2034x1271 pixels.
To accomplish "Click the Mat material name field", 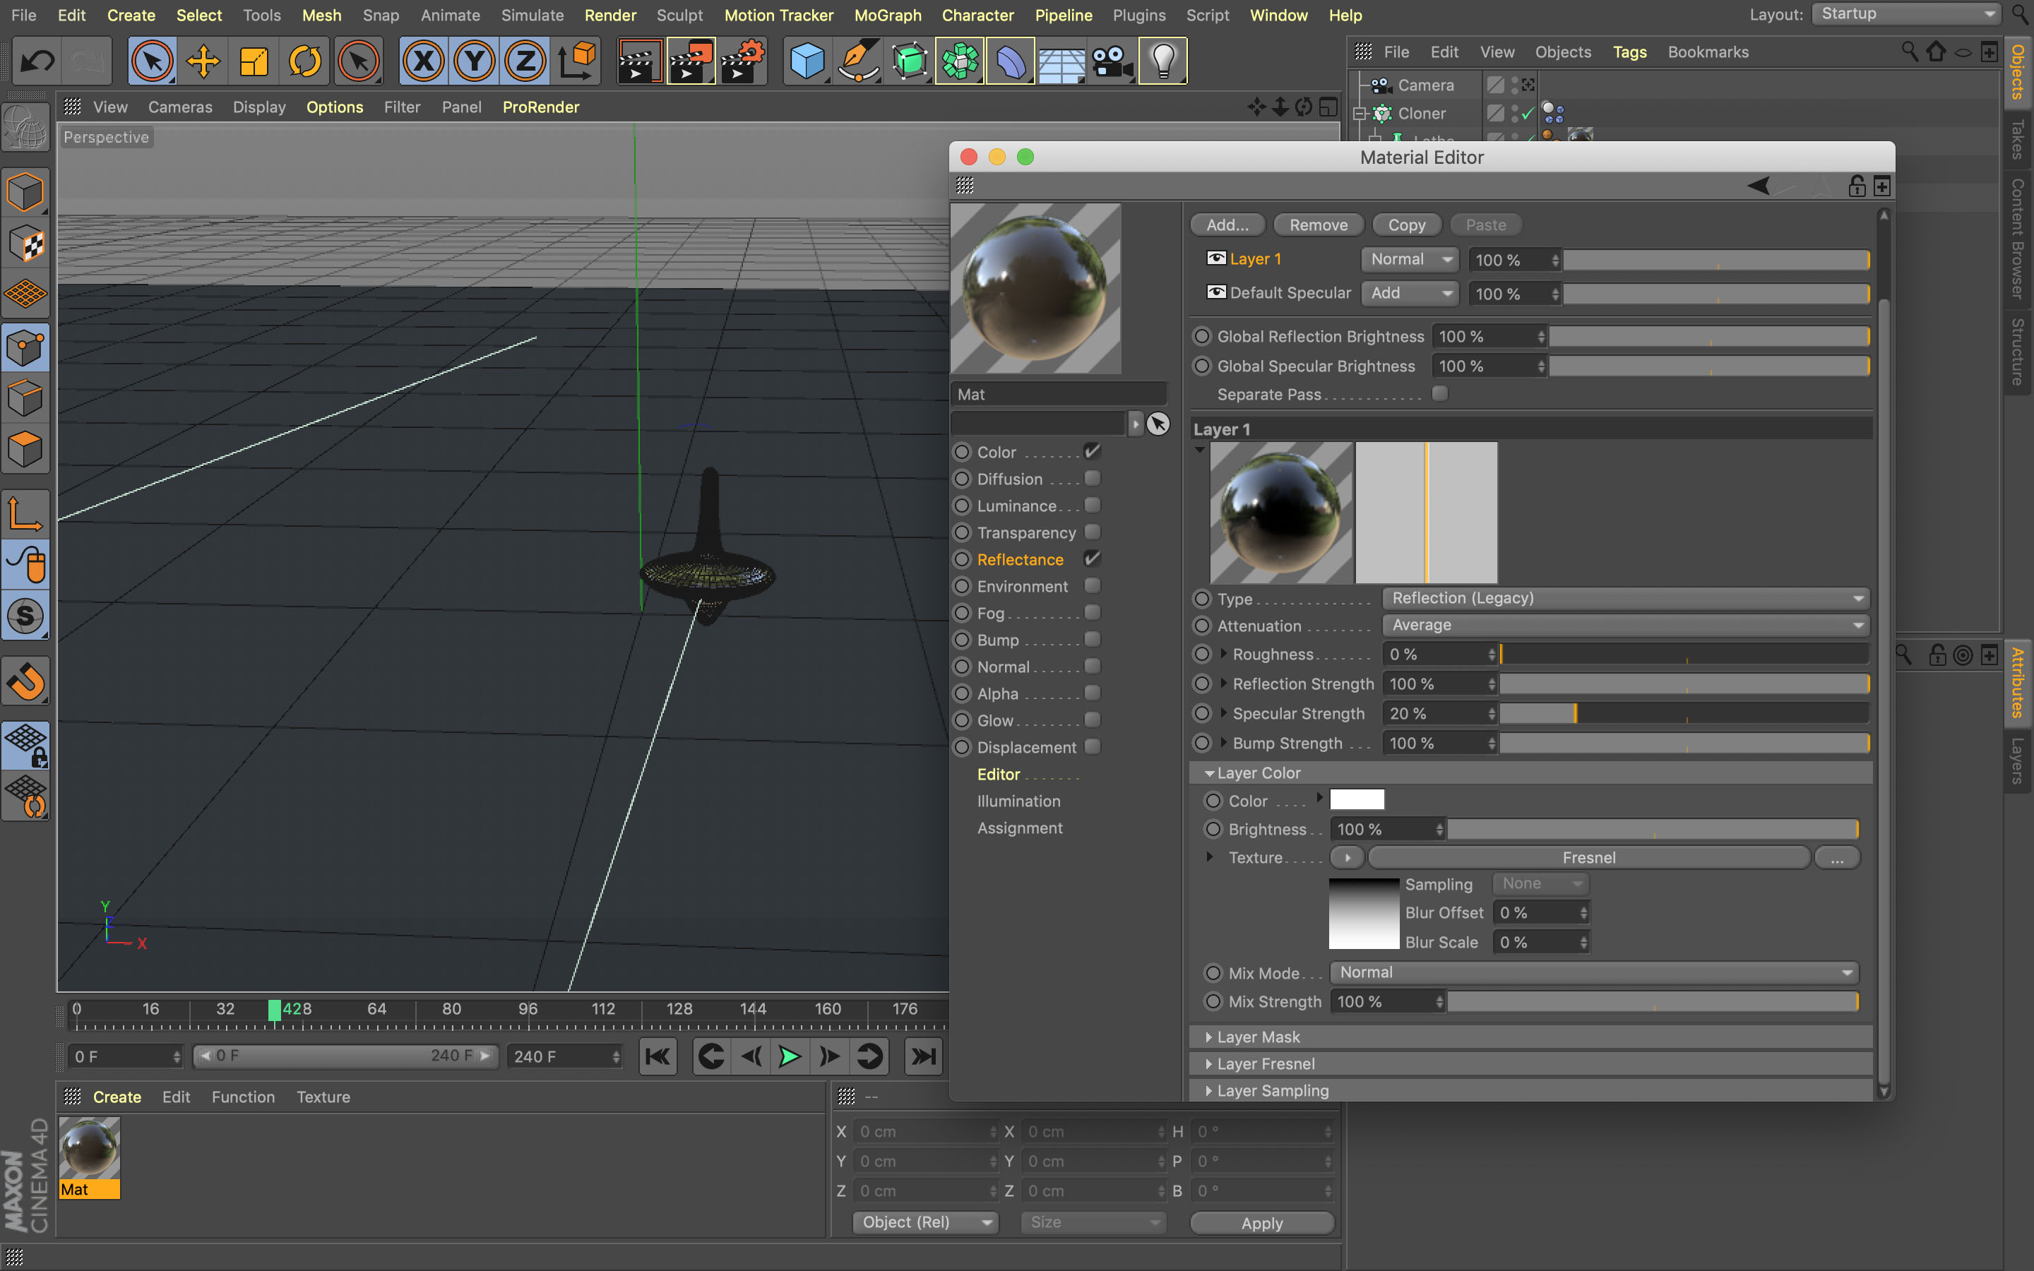I will pyautogui.click(x=1059, y=394).
